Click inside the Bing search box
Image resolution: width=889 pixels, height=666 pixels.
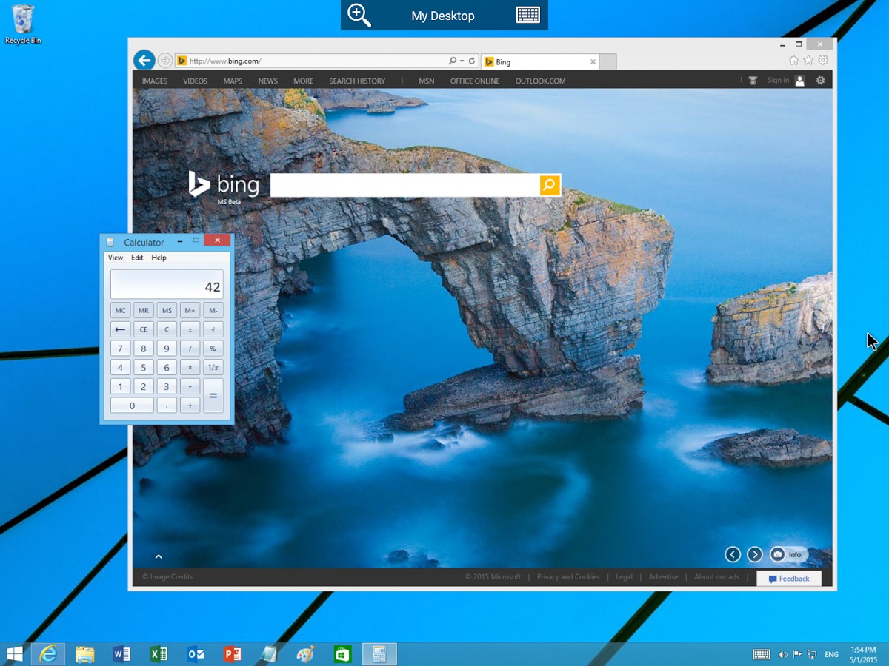coord(404,185)
